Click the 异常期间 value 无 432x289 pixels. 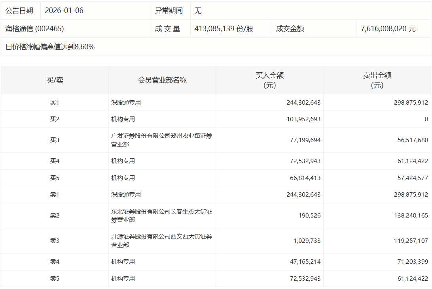tap(198, 11)
